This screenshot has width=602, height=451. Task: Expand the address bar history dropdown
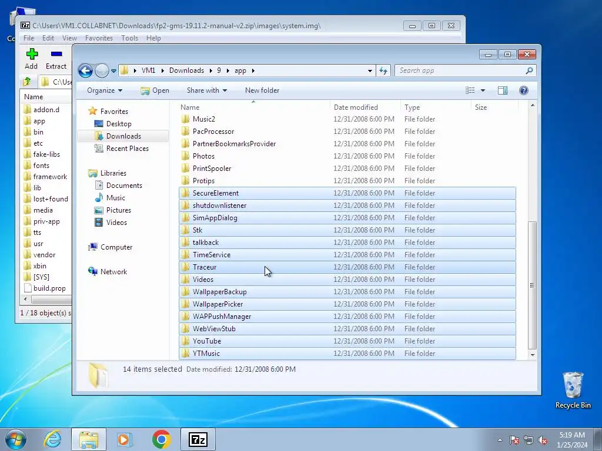pyautogui.click(x=370, y=70)
